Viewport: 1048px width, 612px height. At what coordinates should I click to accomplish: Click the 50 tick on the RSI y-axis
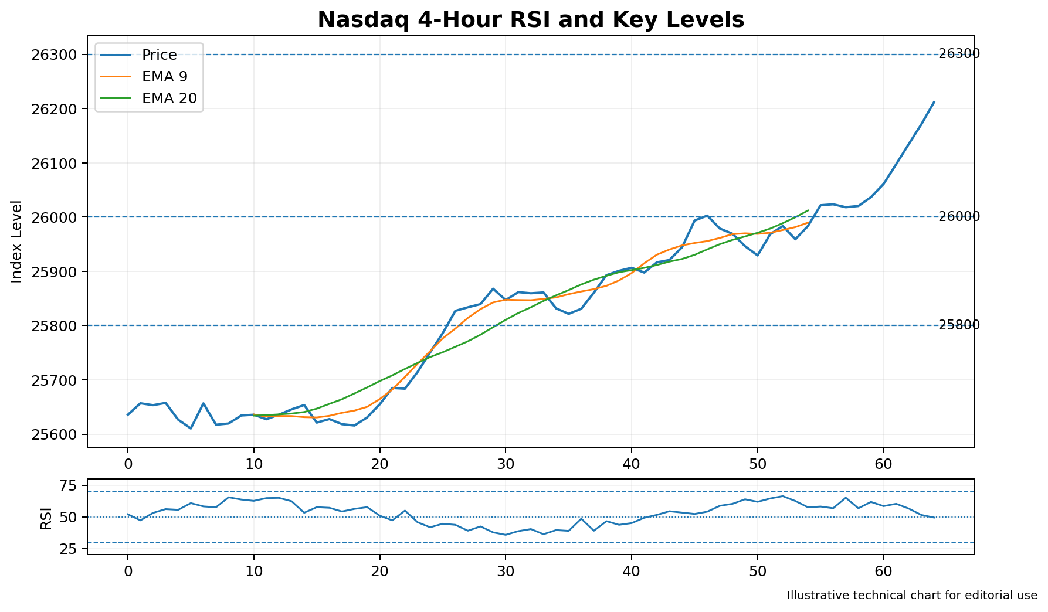pos(69,517)
